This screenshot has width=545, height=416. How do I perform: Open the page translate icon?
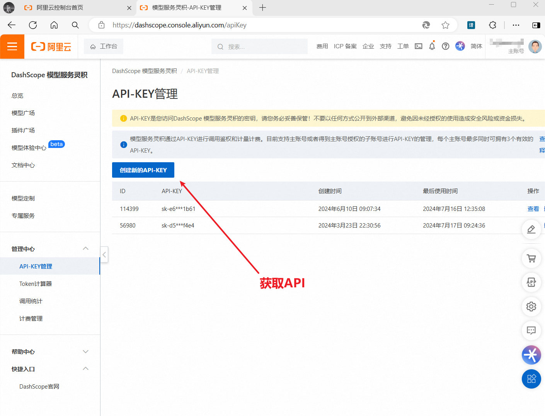coord(471,25)
